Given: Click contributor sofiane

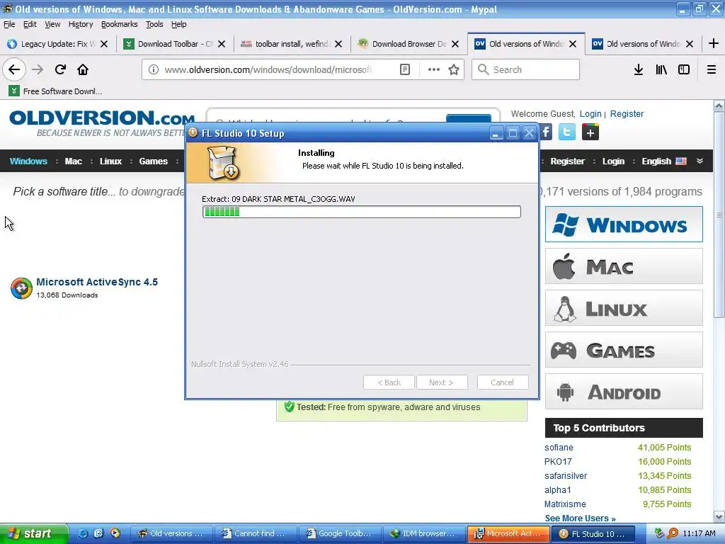Looking at the screenshot, I should coord(559,448).
